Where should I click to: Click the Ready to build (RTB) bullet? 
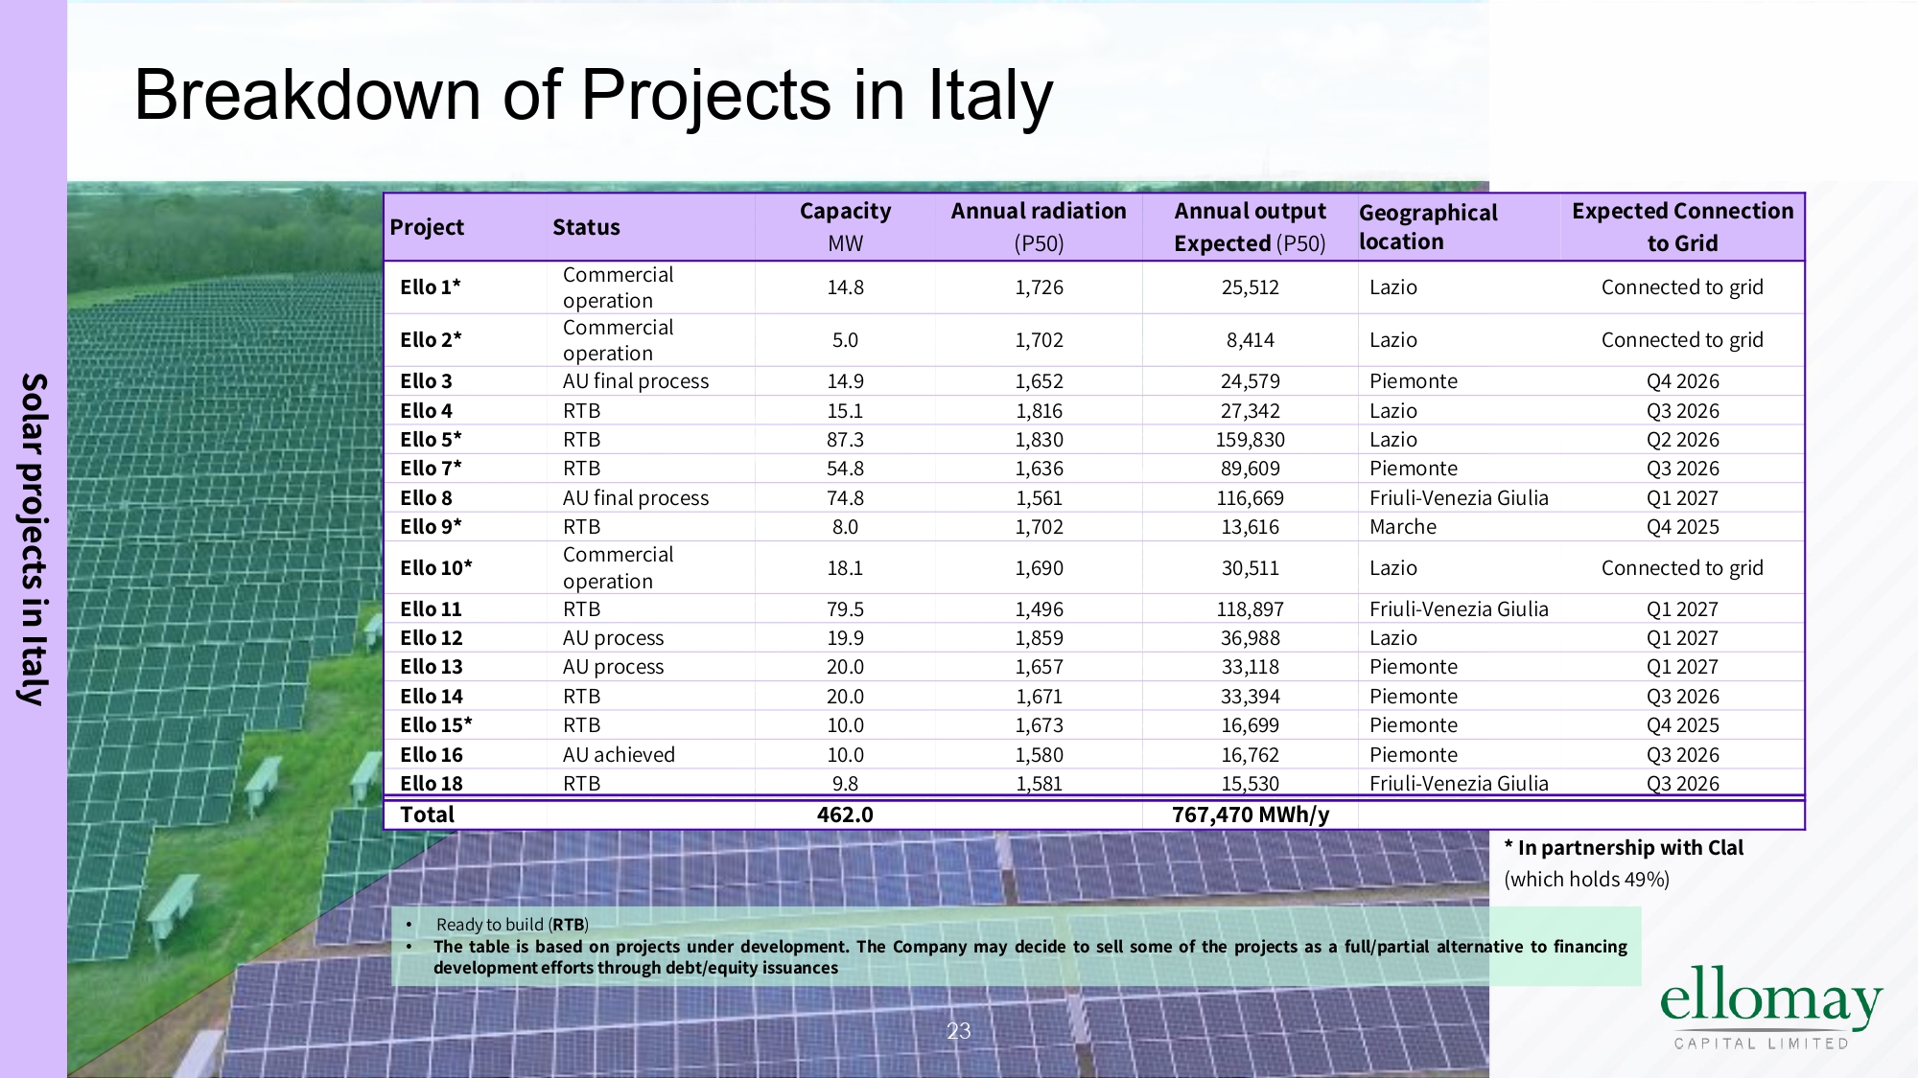click(x=512, y=925)
